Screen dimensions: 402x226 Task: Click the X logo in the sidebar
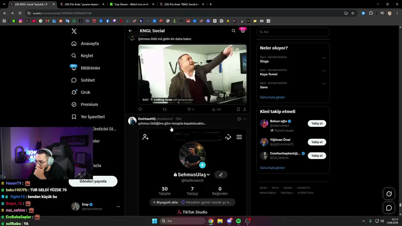(x=74, y=31)
